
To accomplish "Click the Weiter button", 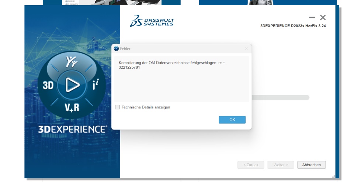I will 281,165.
